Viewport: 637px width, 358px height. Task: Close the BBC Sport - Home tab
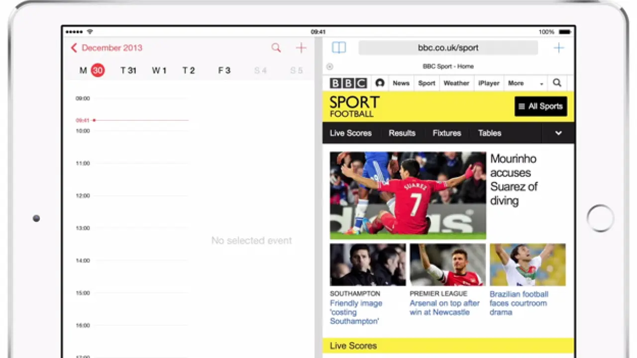(x=329, y=67)
